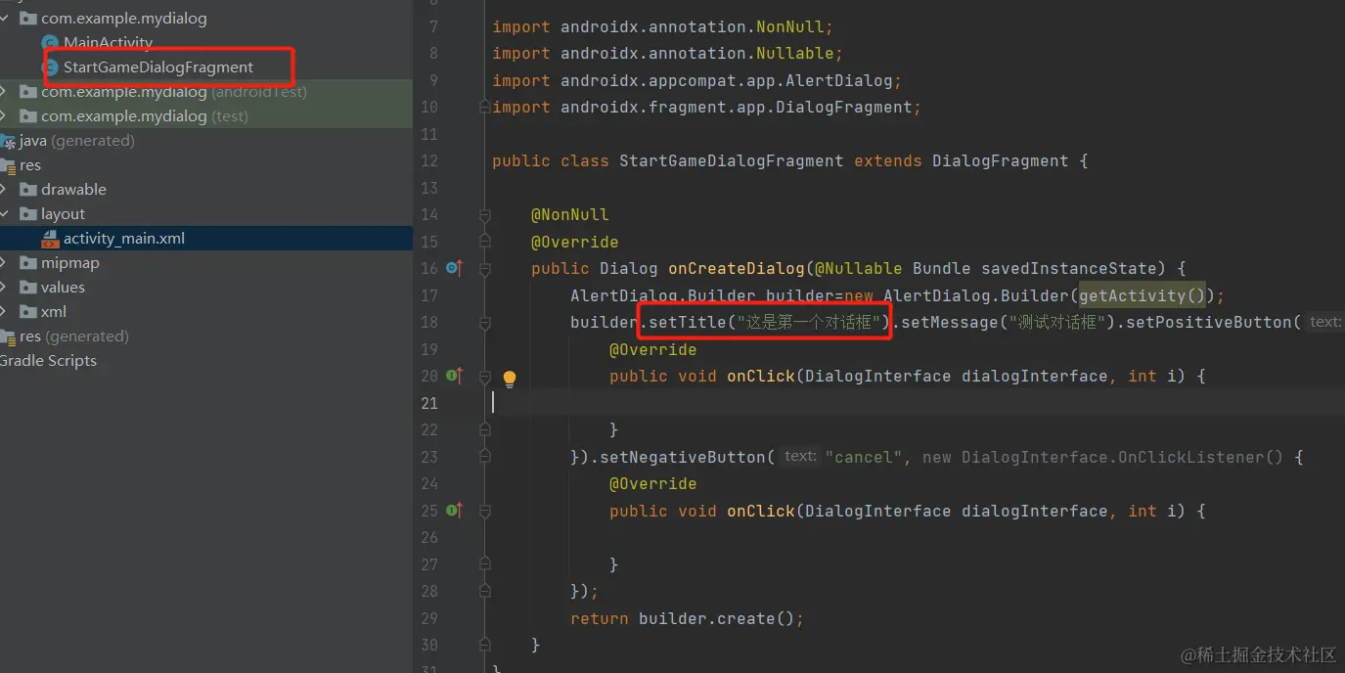Fold the first onClick method at line 20
The height and width of the screenshot is (673, 1345).
[x=485, y=376]
